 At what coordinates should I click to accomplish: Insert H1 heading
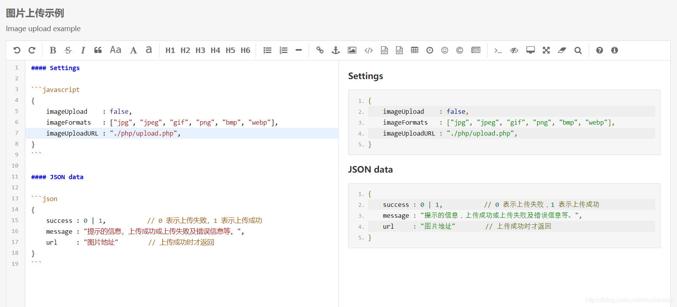pos(170,50)
